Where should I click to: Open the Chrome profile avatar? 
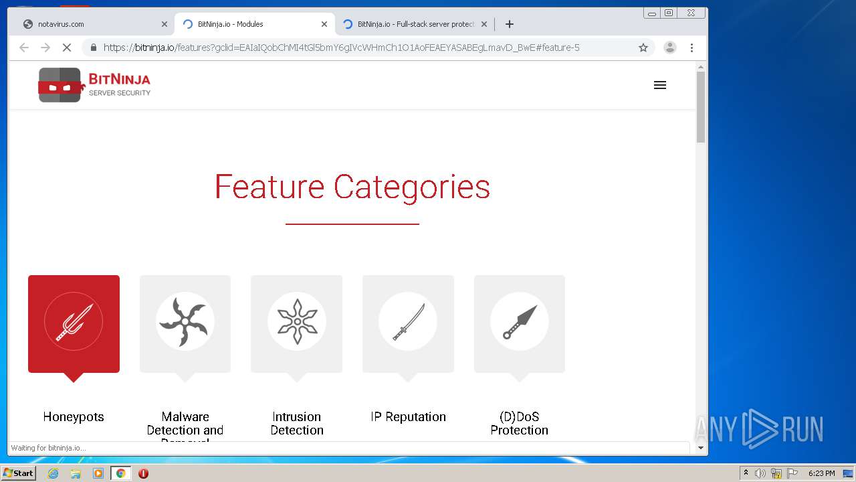click(x=669, y=48)
